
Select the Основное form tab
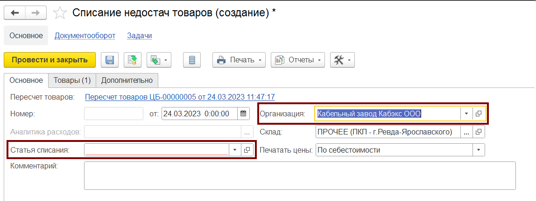pyautogui.click(x=26, y=80)
